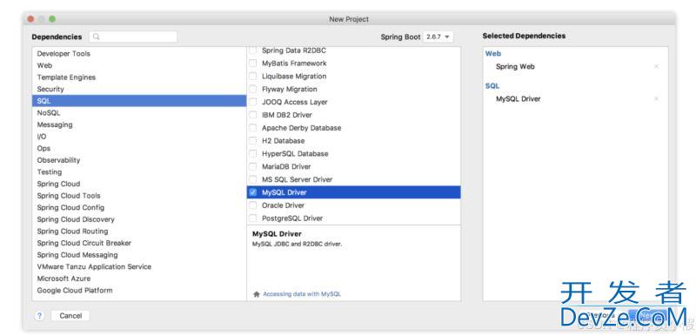Enable the H2 Database checkbox

(252, 141)
